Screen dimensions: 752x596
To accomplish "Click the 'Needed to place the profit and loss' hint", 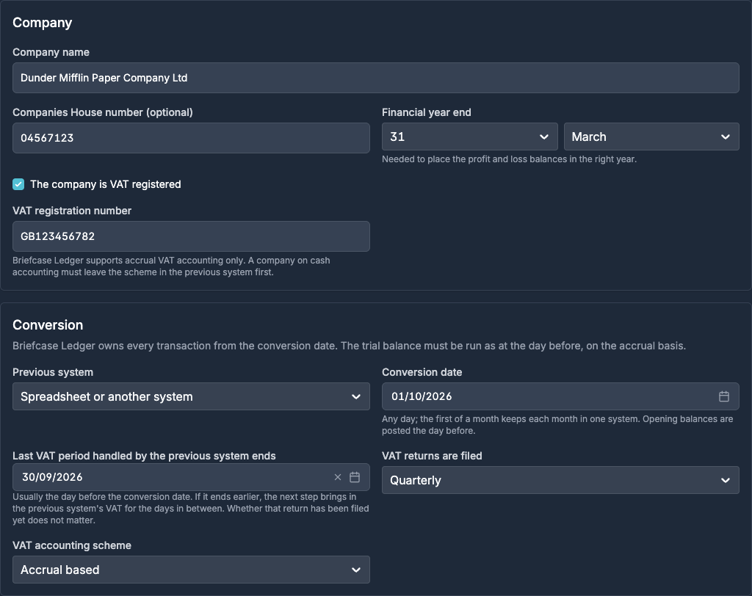I will (510, 159).
